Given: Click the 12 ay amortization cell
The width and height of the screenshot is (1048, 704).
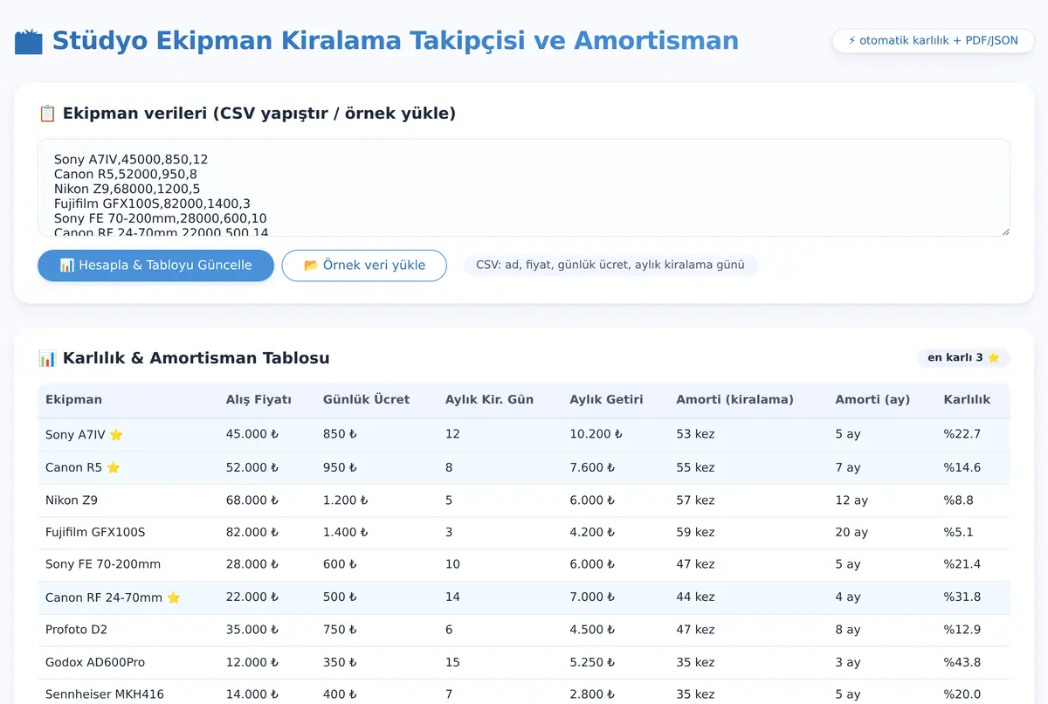Looking at the screenshot, I should coord(851,500).
